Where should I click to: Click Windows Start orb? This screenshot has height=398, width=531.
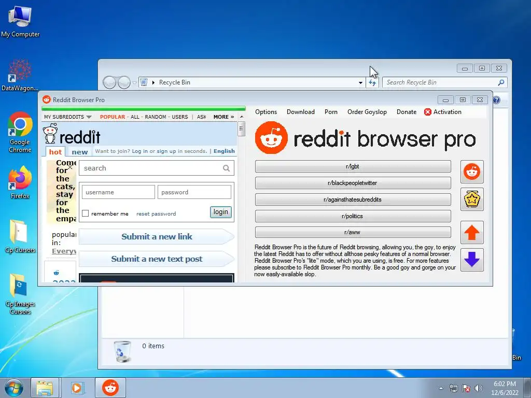(14, 388)
